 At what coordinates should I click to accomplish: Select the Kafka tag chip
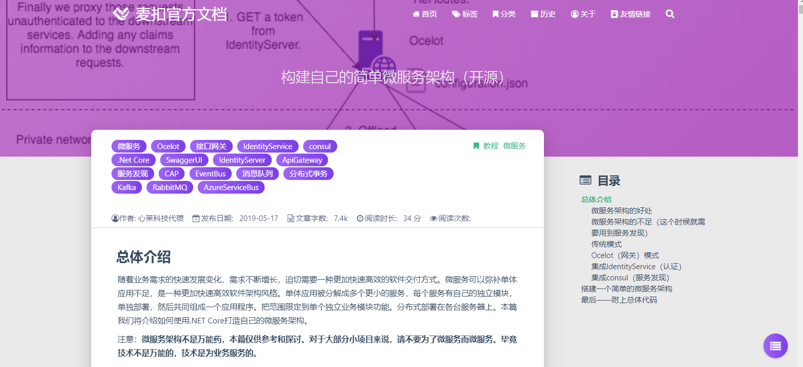(x=127, y=188)
